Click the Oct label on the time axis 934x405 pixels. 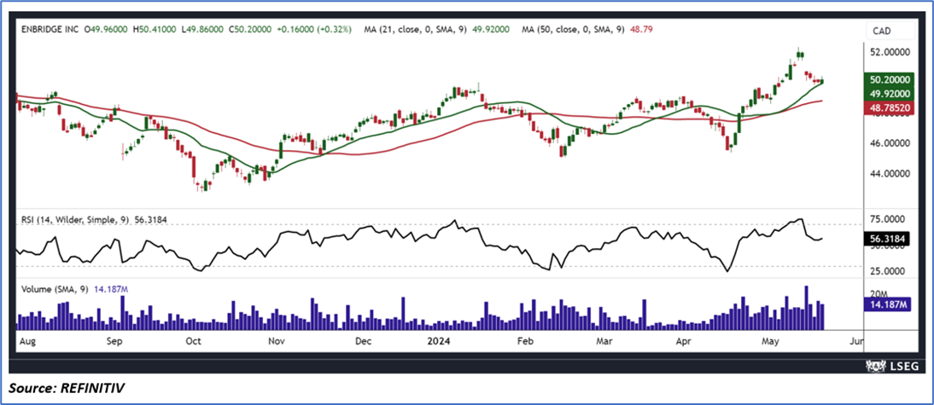click(192, 342)
